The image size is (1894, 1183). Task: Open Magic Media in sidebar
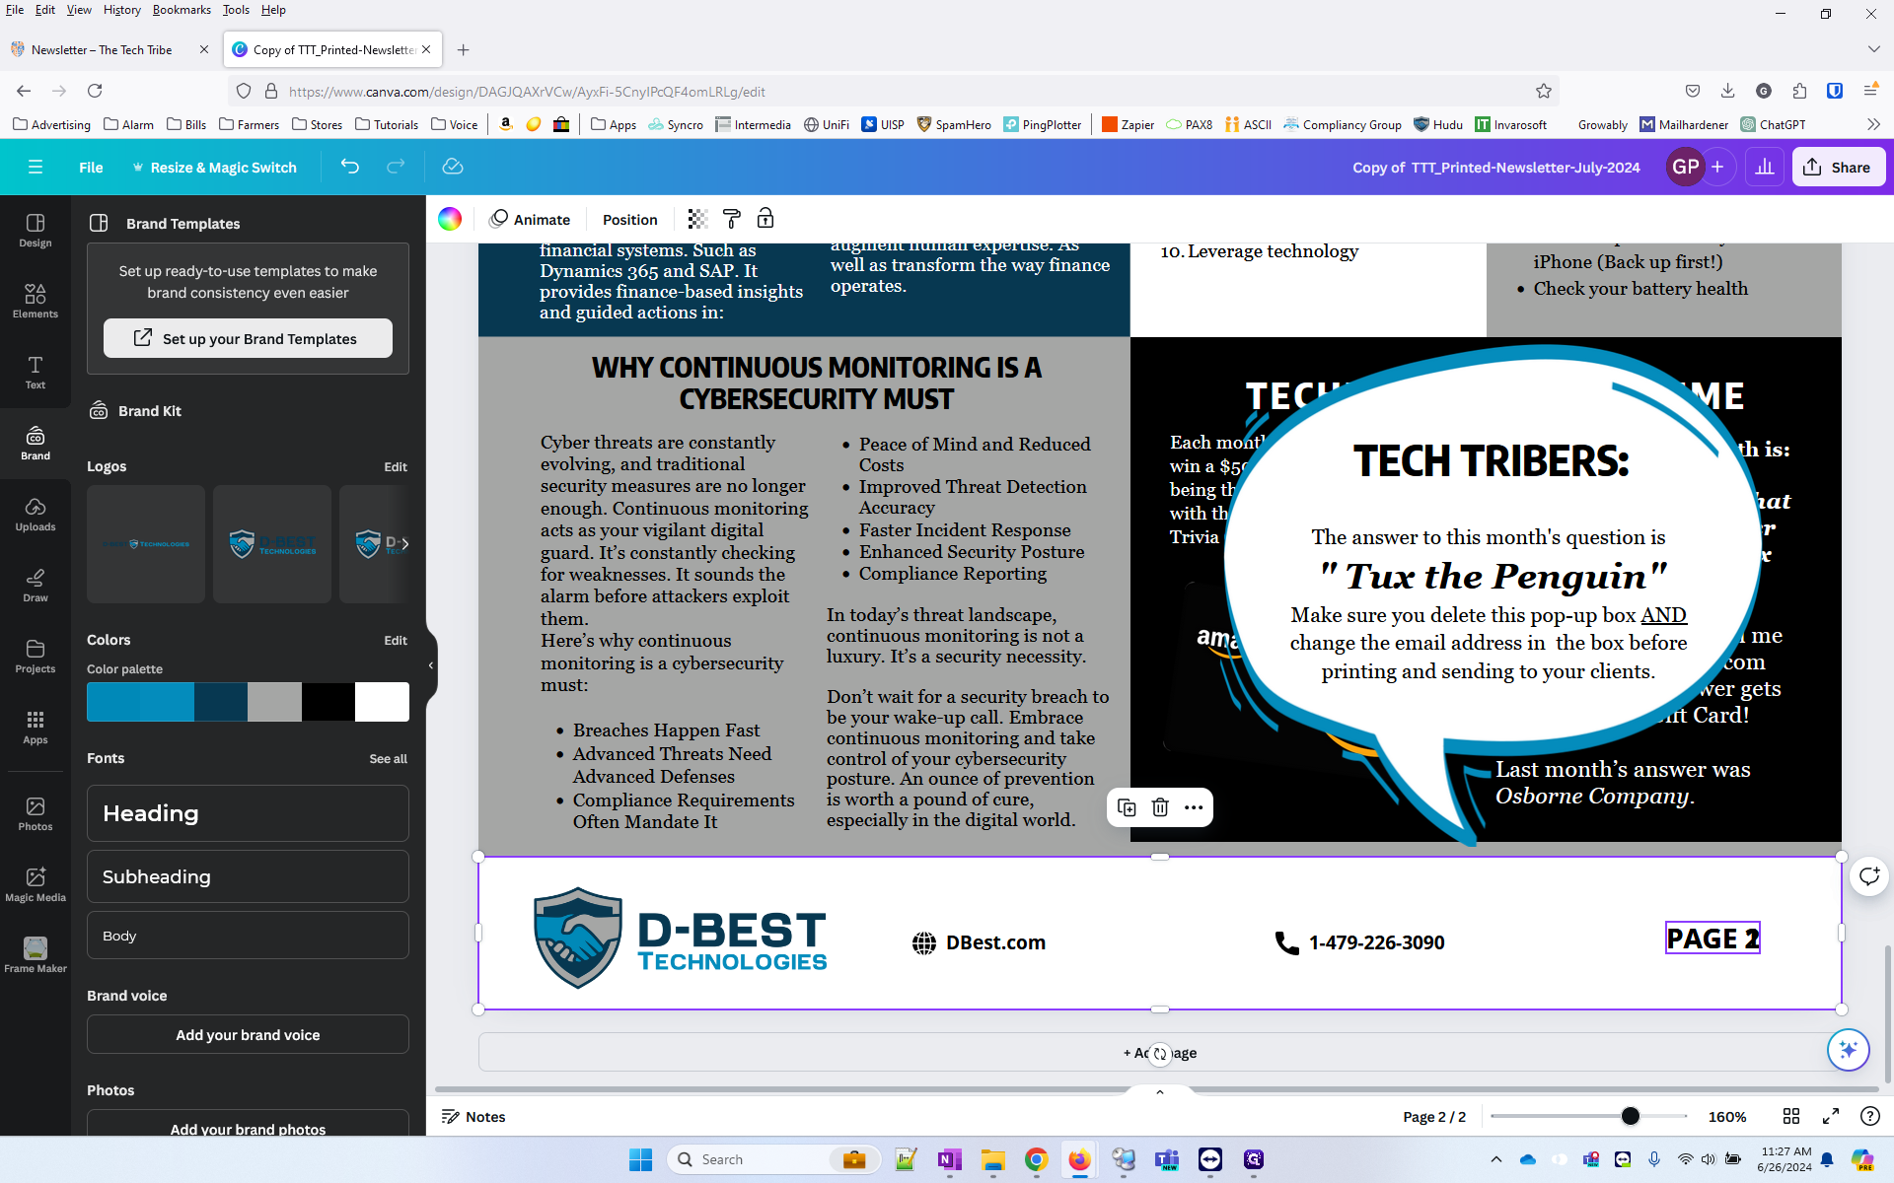(36, 885)
